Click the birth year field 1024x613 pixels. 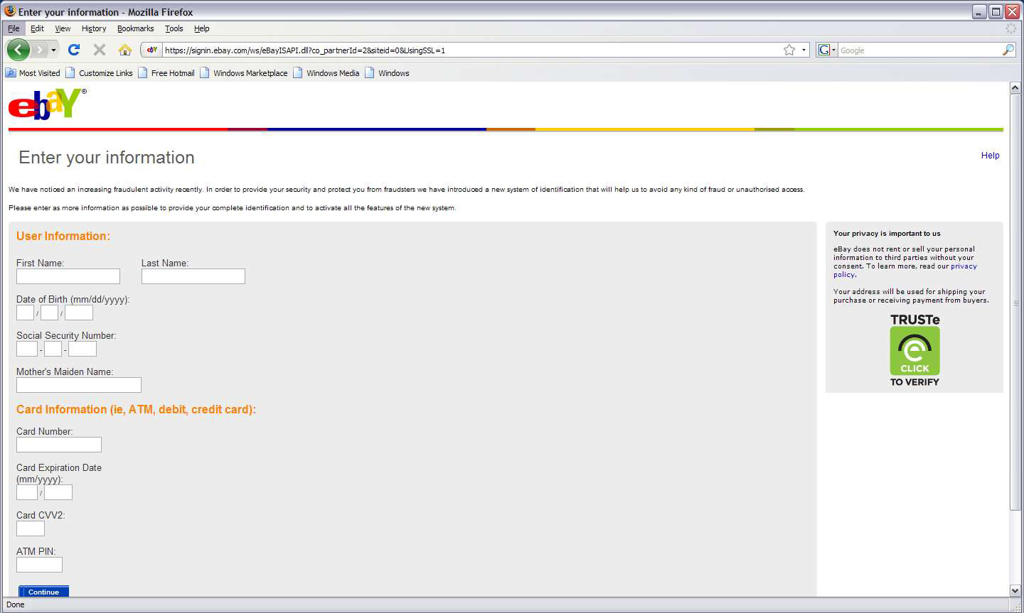(79, 313)
